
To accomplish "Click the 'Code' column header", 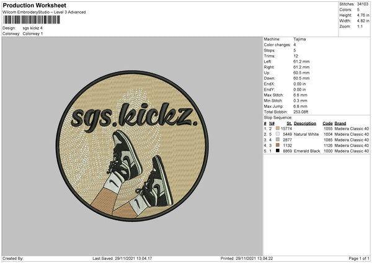I will point(327,123).
